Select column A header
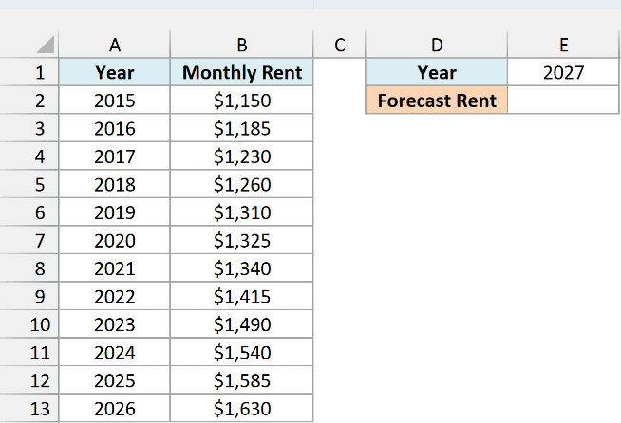Screen dimensions: 621x423 pyautogui.click(x=115, y=45)
